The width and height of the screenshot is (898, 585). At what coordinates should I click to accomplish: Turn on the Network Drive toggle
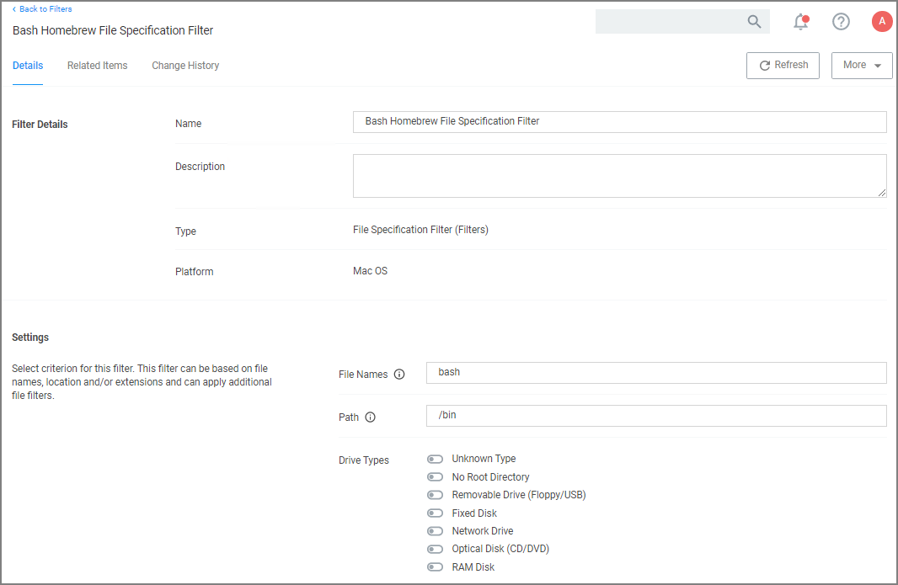(435, 531)
